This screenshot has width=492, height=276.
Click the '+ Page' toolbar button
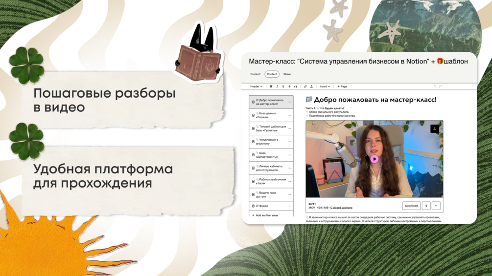coord(342,86)
